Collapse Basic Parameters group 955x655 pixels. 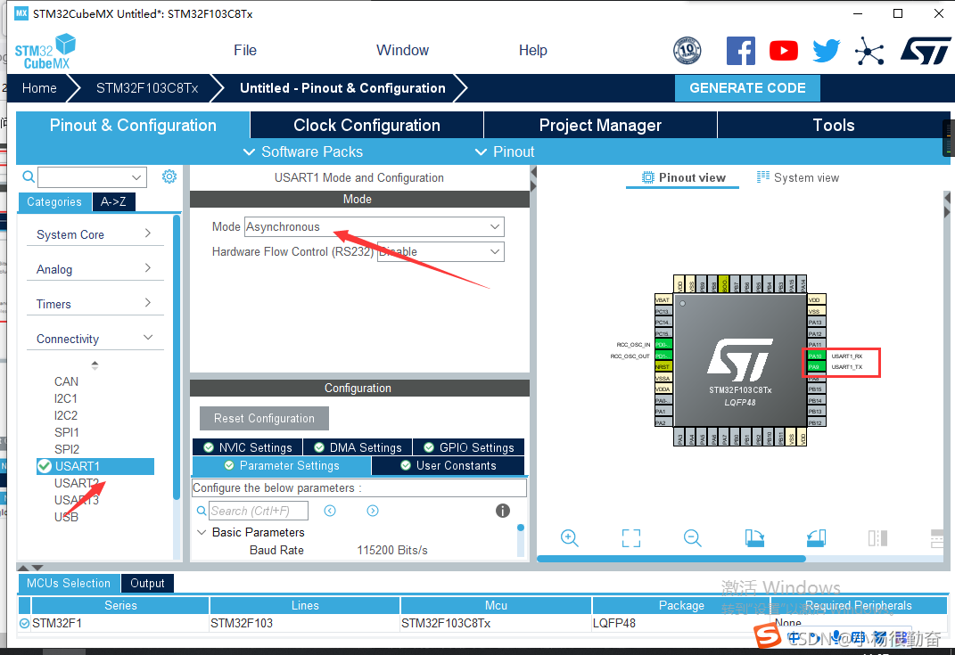pyautogui.click(x=202, y=532)
